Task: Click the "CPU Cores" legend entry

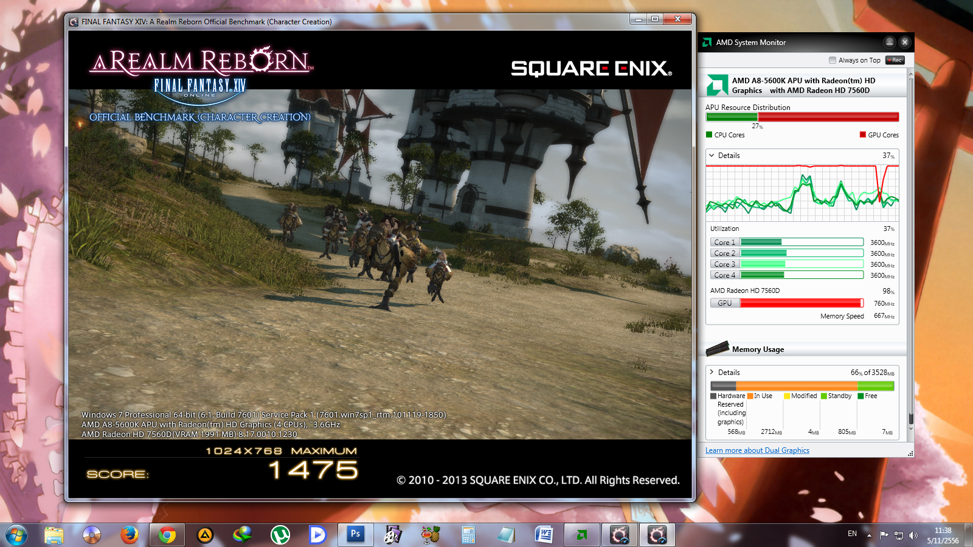Action: (x=725, y=135)
